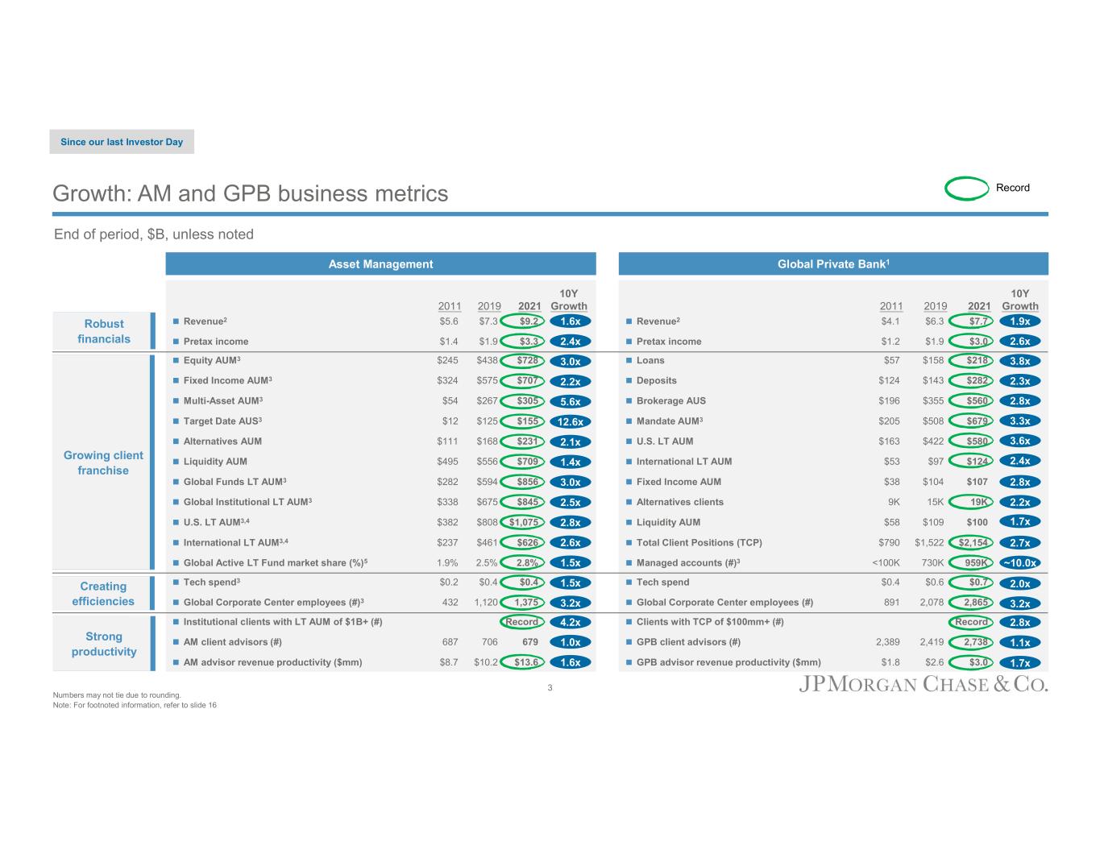The height and width of the screenshot is (850, 1100).
Task: Click the Robust financials section label
Action: point(104,331)
